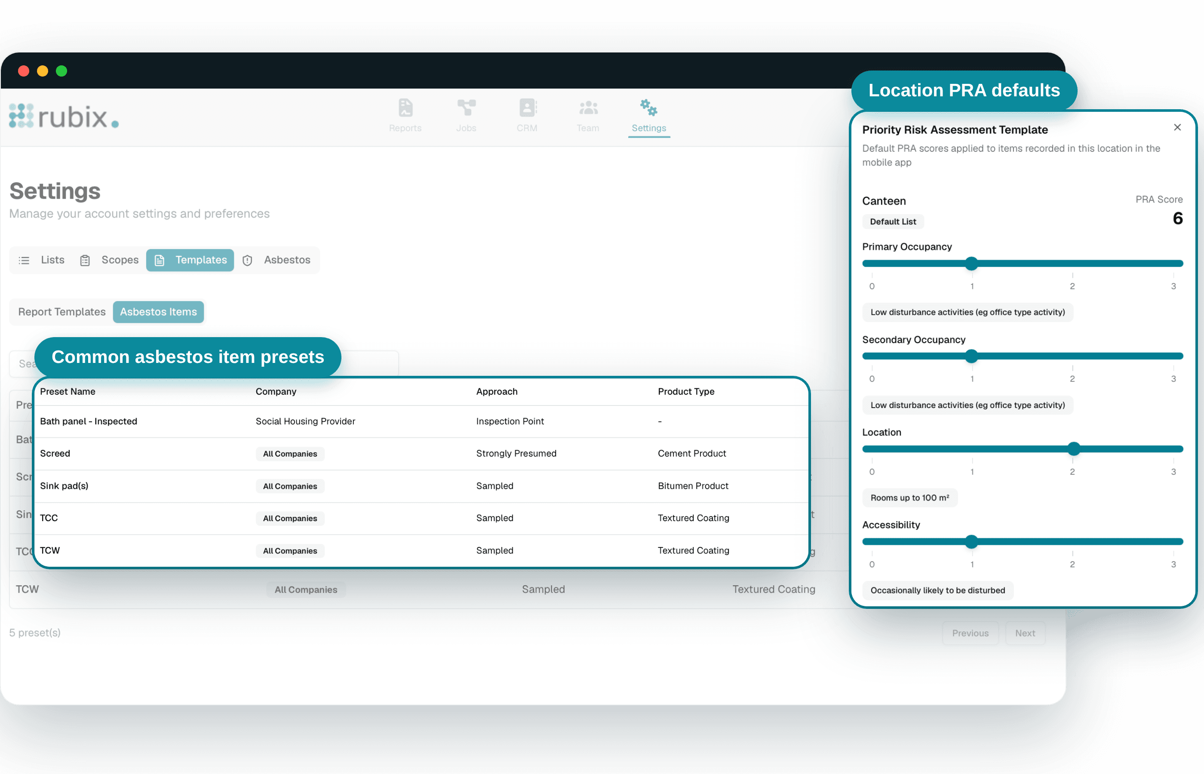1204x774 pixels.
Task: Click the Preset Name column header
Action: (x=68, y=392)
